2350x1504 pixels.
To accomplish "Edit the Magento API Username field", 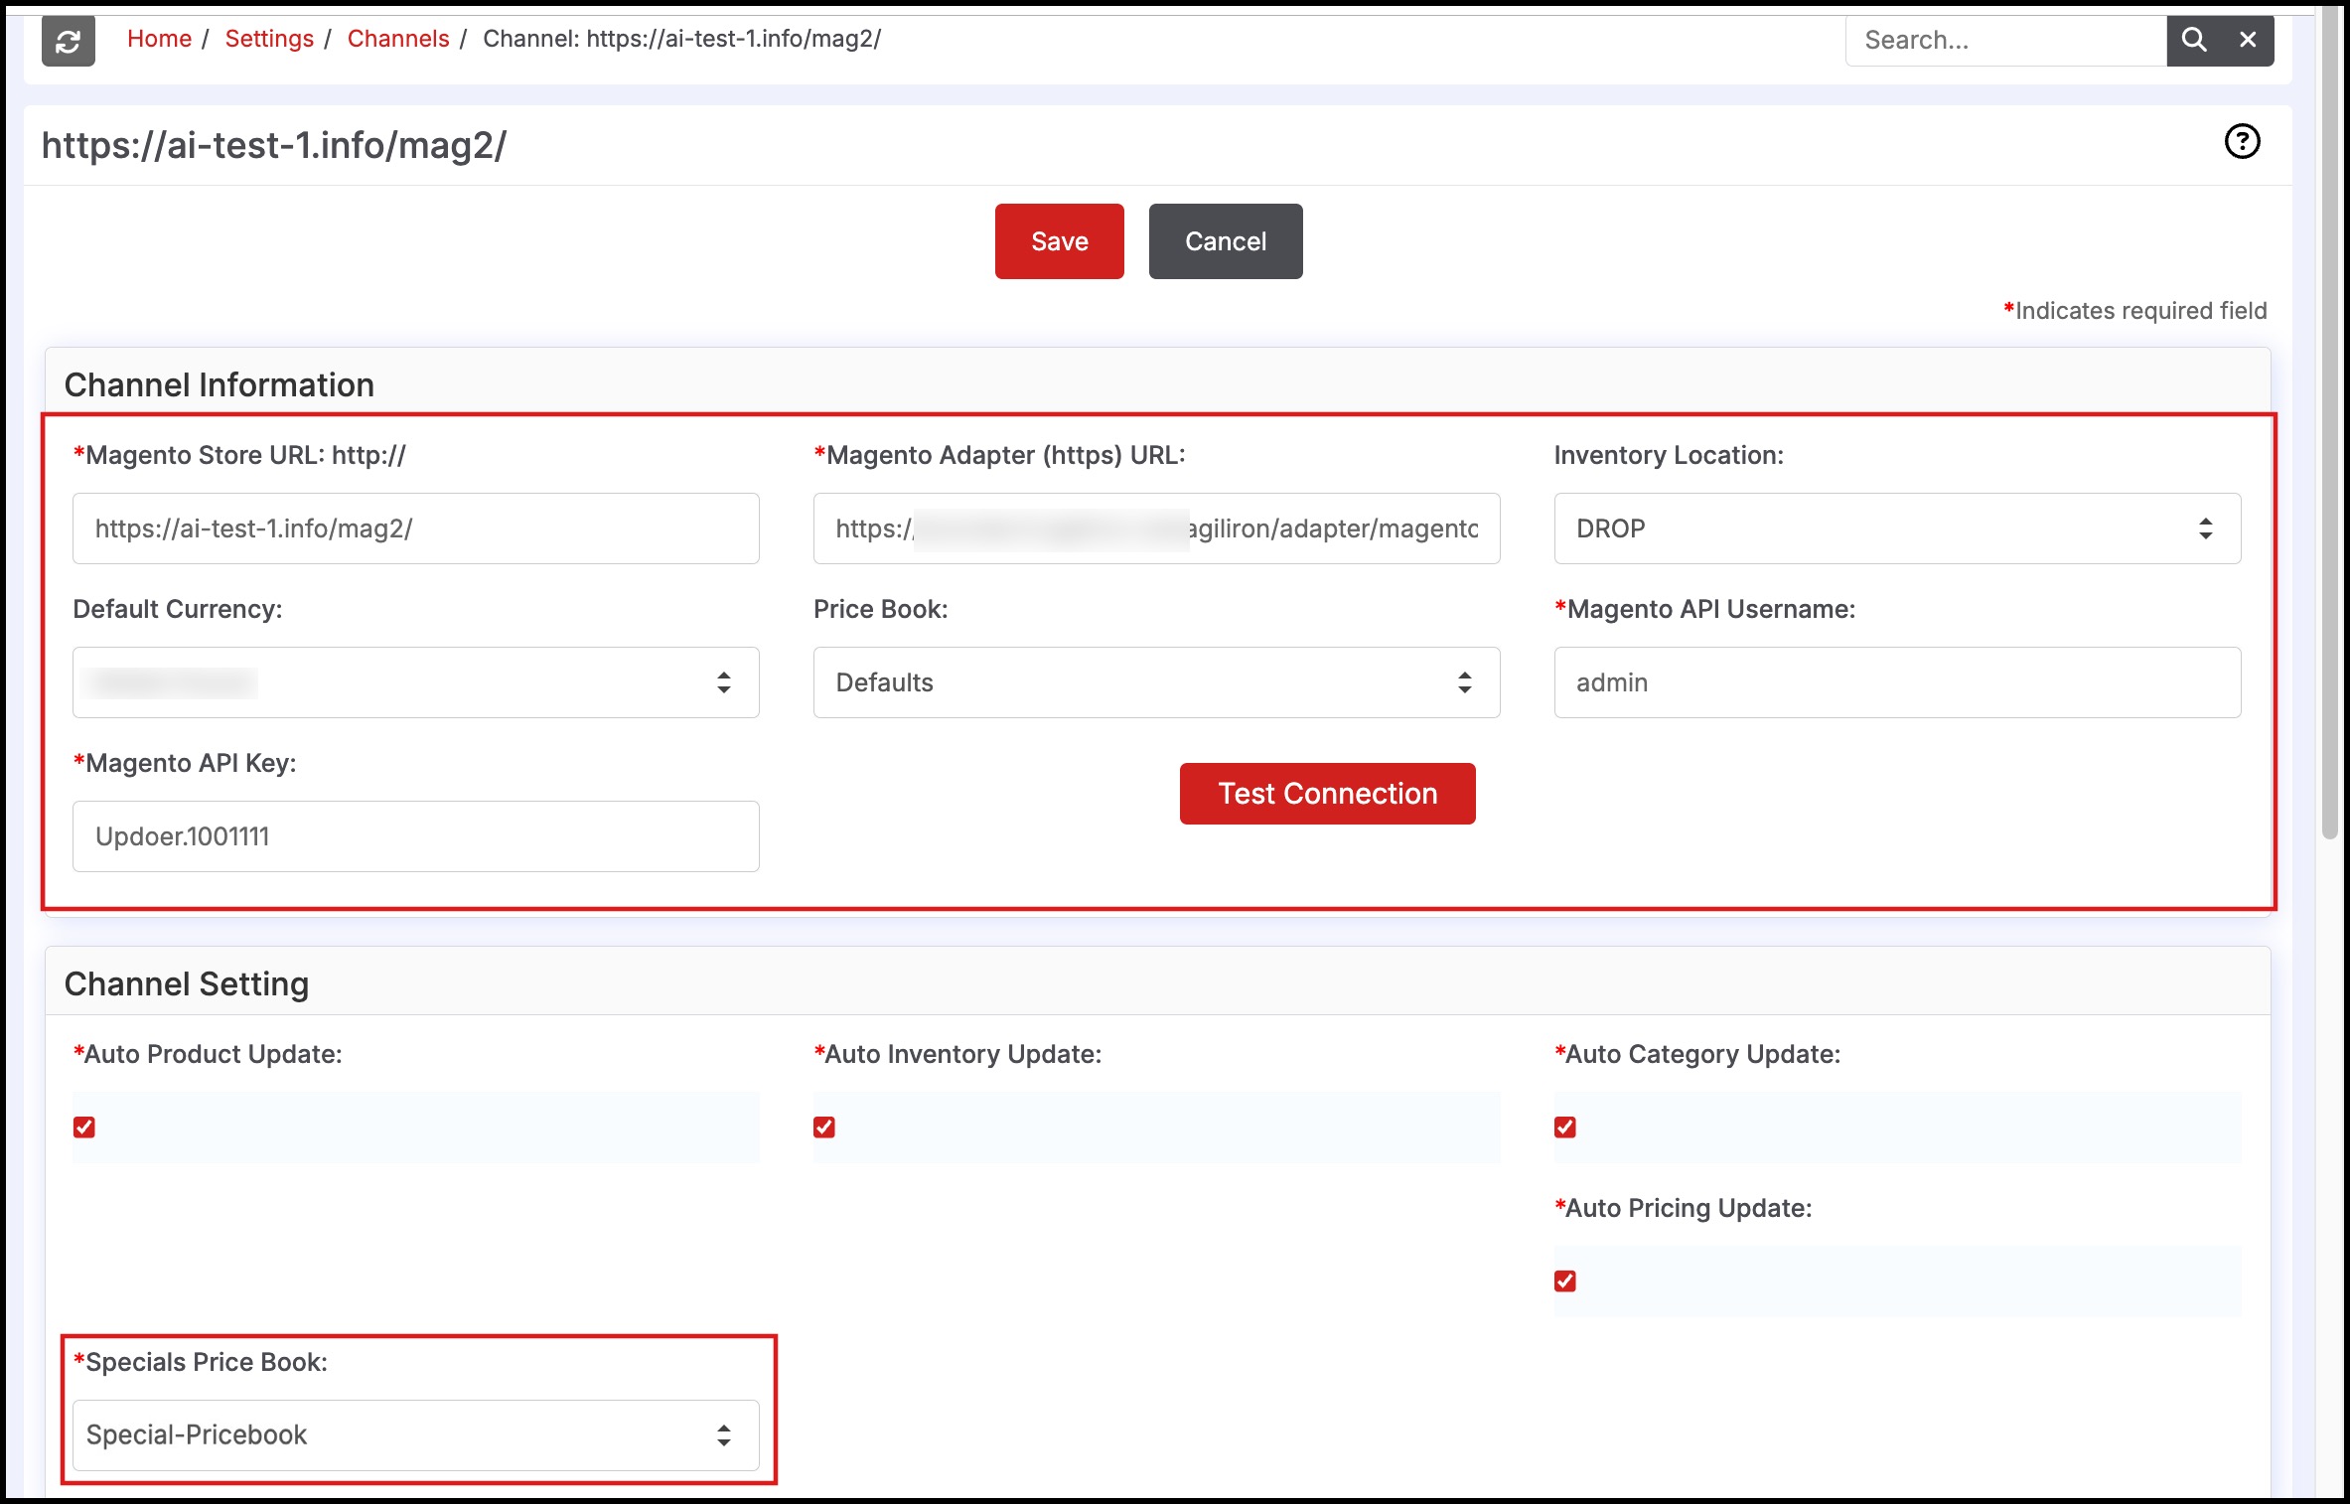I will 1898,682.
